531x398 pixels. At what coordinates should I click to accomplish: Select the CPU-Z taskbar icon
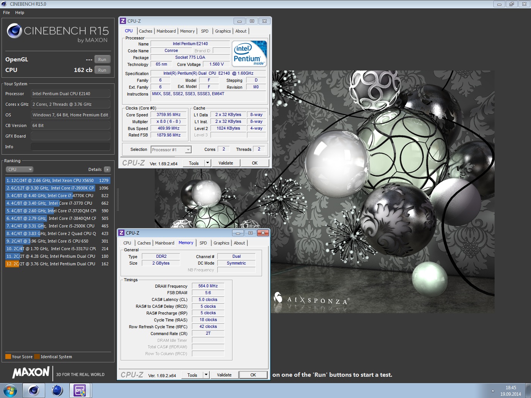tap(80, 390)
